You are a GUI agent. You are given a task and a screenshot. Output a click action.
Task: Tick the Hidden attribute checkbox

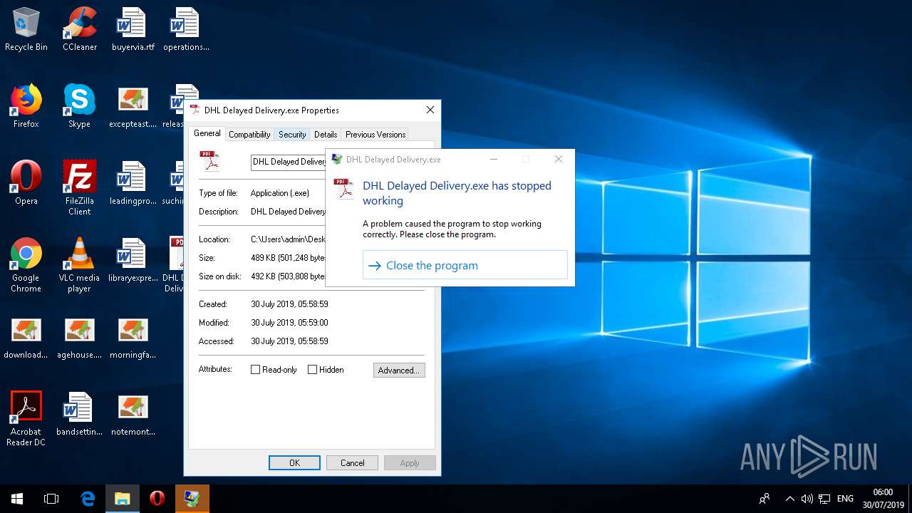pyautogui.click(x=326, y=370)
